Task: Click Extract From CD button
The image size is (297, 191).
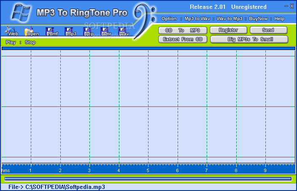Action: coord(183,39)
